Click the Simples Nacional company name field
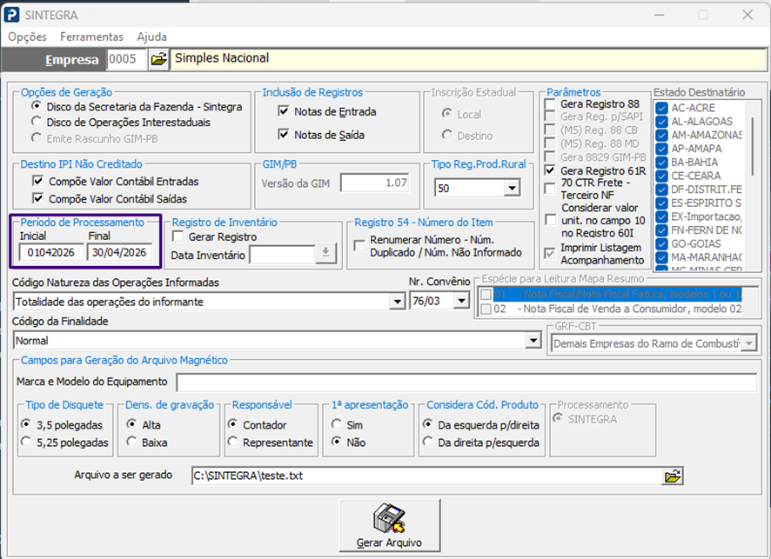Image resolution: width=771 pixels, height=559 pixels. [x=468, y=59]
